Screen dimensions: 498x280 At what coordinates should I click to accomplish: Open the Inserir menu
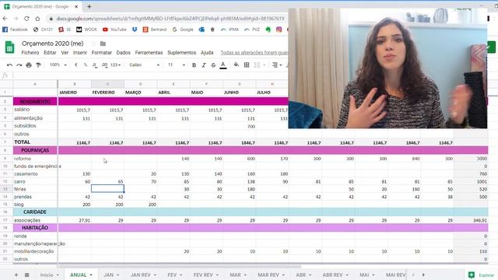[x=79, y=53]
